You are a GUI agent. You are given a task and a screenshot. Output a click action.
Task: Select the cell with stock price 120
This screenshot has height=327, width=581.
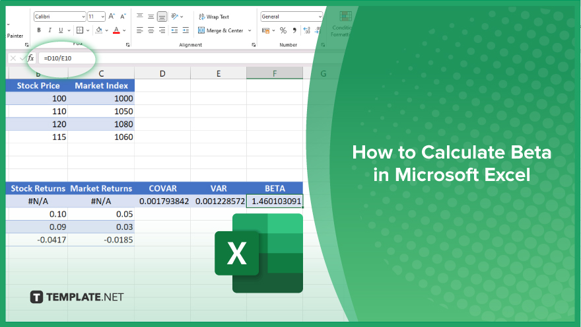(37, 124)
